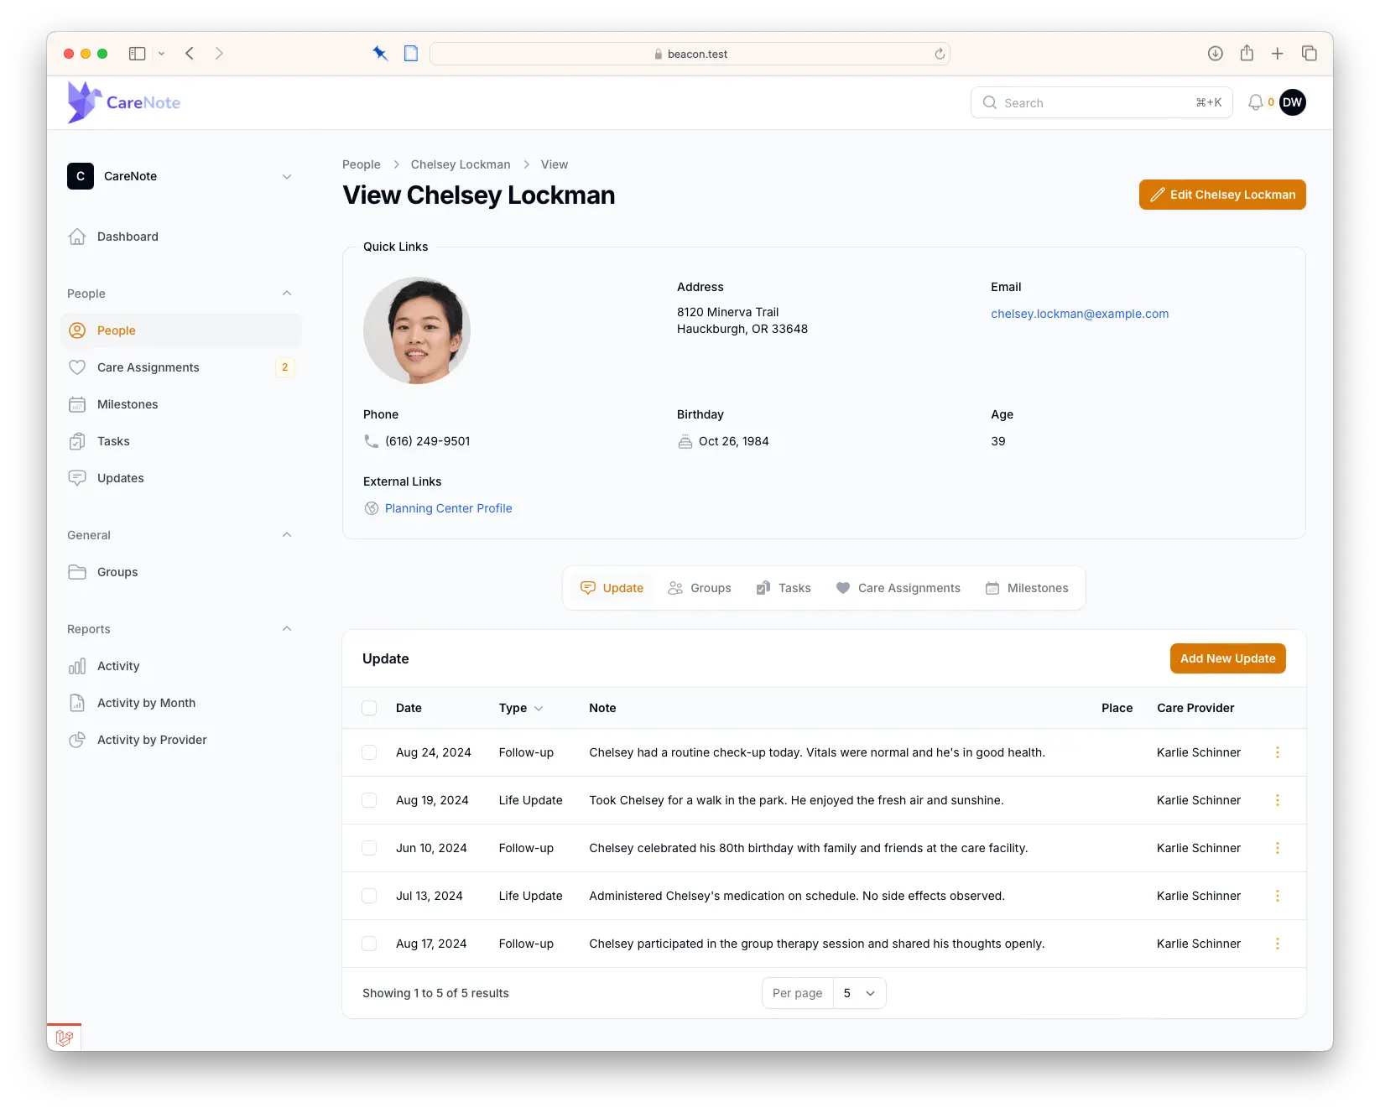Collapse the Reports sidebar section
The height and width of the screenshot is (1113, 1380).
[x=287, y=629]
